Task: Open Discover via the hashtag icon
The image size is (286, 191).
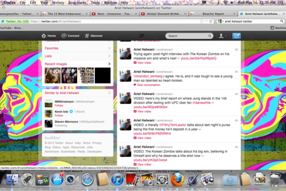Action: point(87,35)
